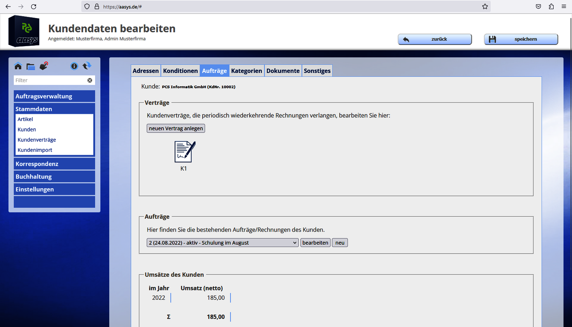Screen dimensions: 572x327
Task: Open the Dokumente tab
Action: pyautogui.click(x=283, y=71)
